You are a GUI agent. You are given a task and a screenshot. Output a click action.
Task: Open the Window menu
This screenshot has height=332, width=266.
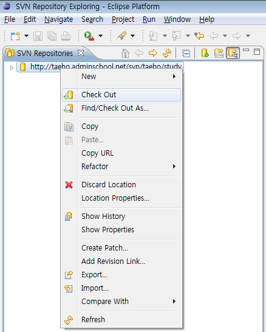click(x=177, y=19)
